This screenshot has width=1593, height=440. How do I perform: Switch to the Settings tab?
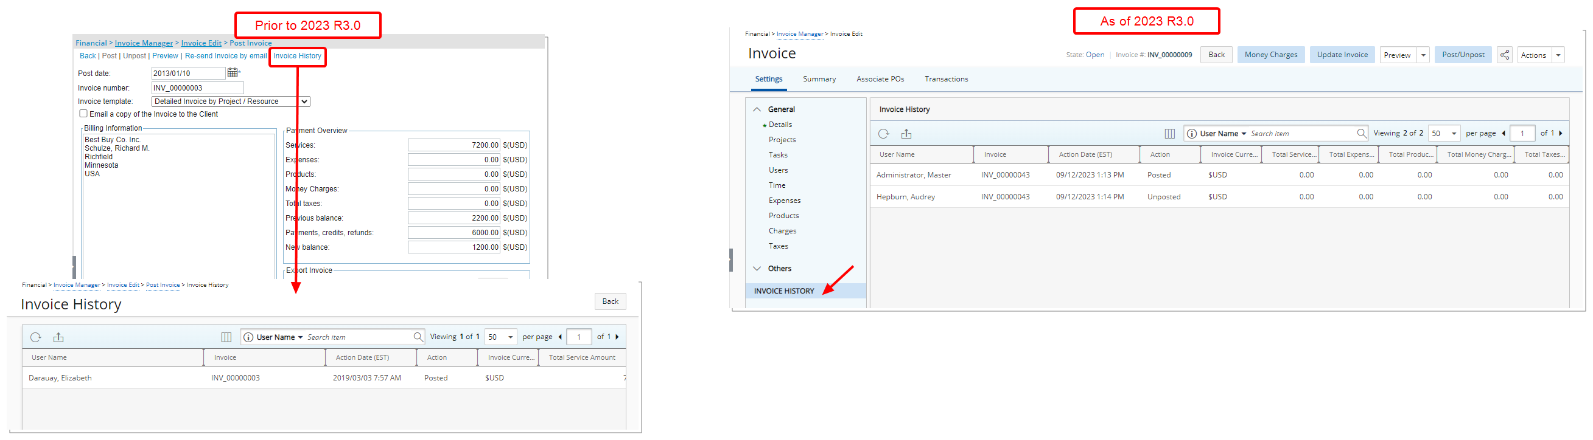769,79
